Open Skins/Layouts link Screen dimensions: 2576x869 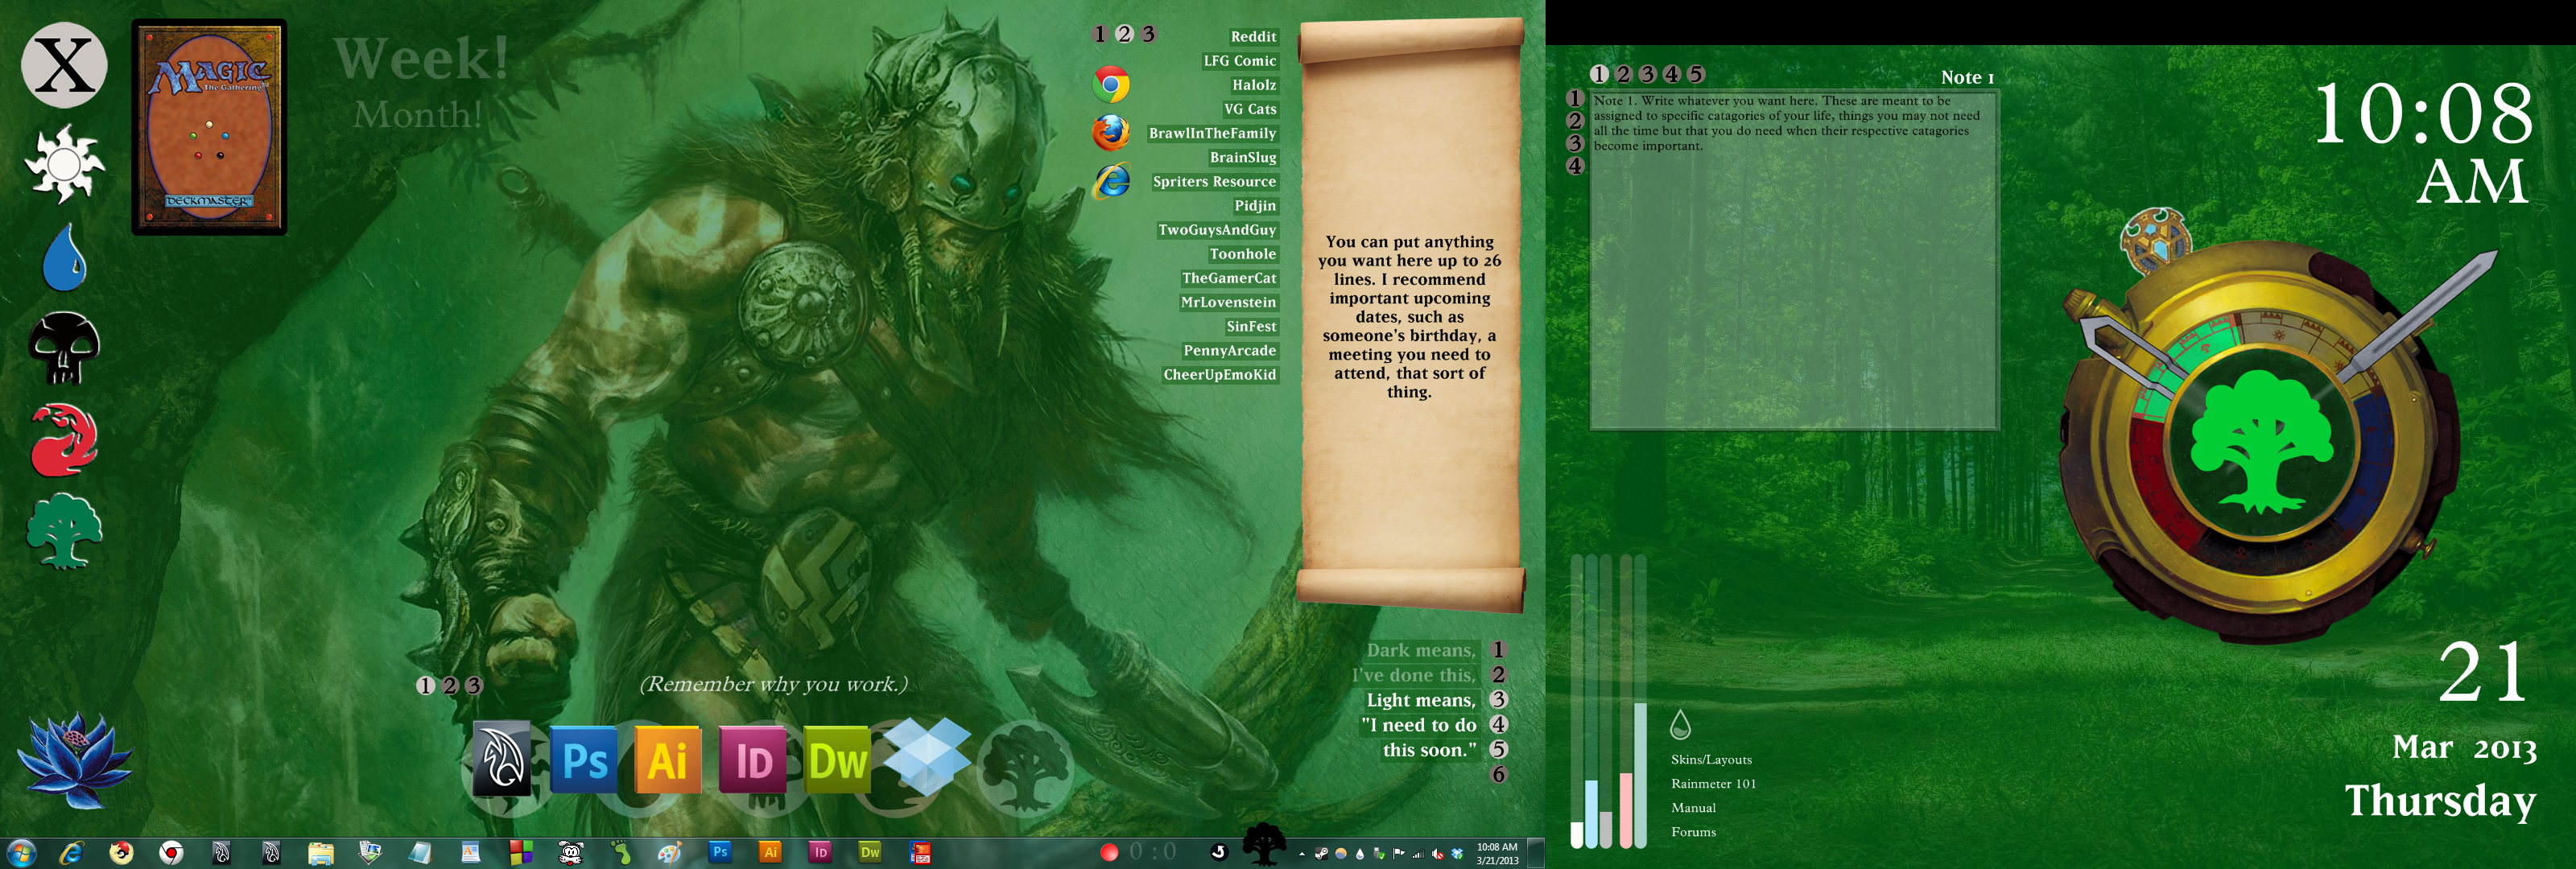(x=1711, y=760)
